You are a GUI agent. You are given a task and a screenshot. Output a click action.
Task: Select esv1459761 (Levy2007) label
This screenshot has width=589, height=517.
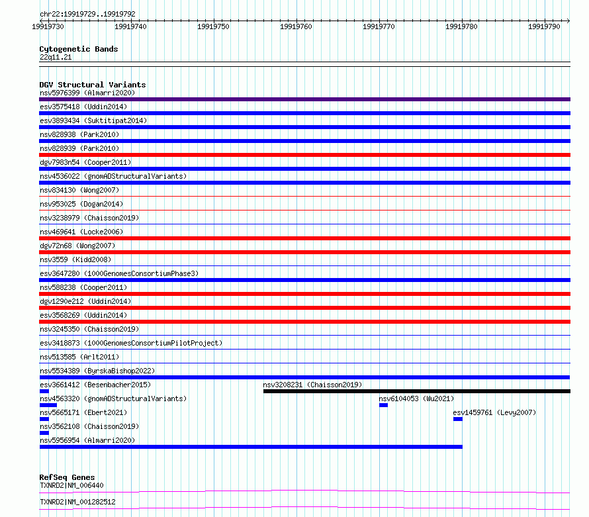[x=494, y=412]
